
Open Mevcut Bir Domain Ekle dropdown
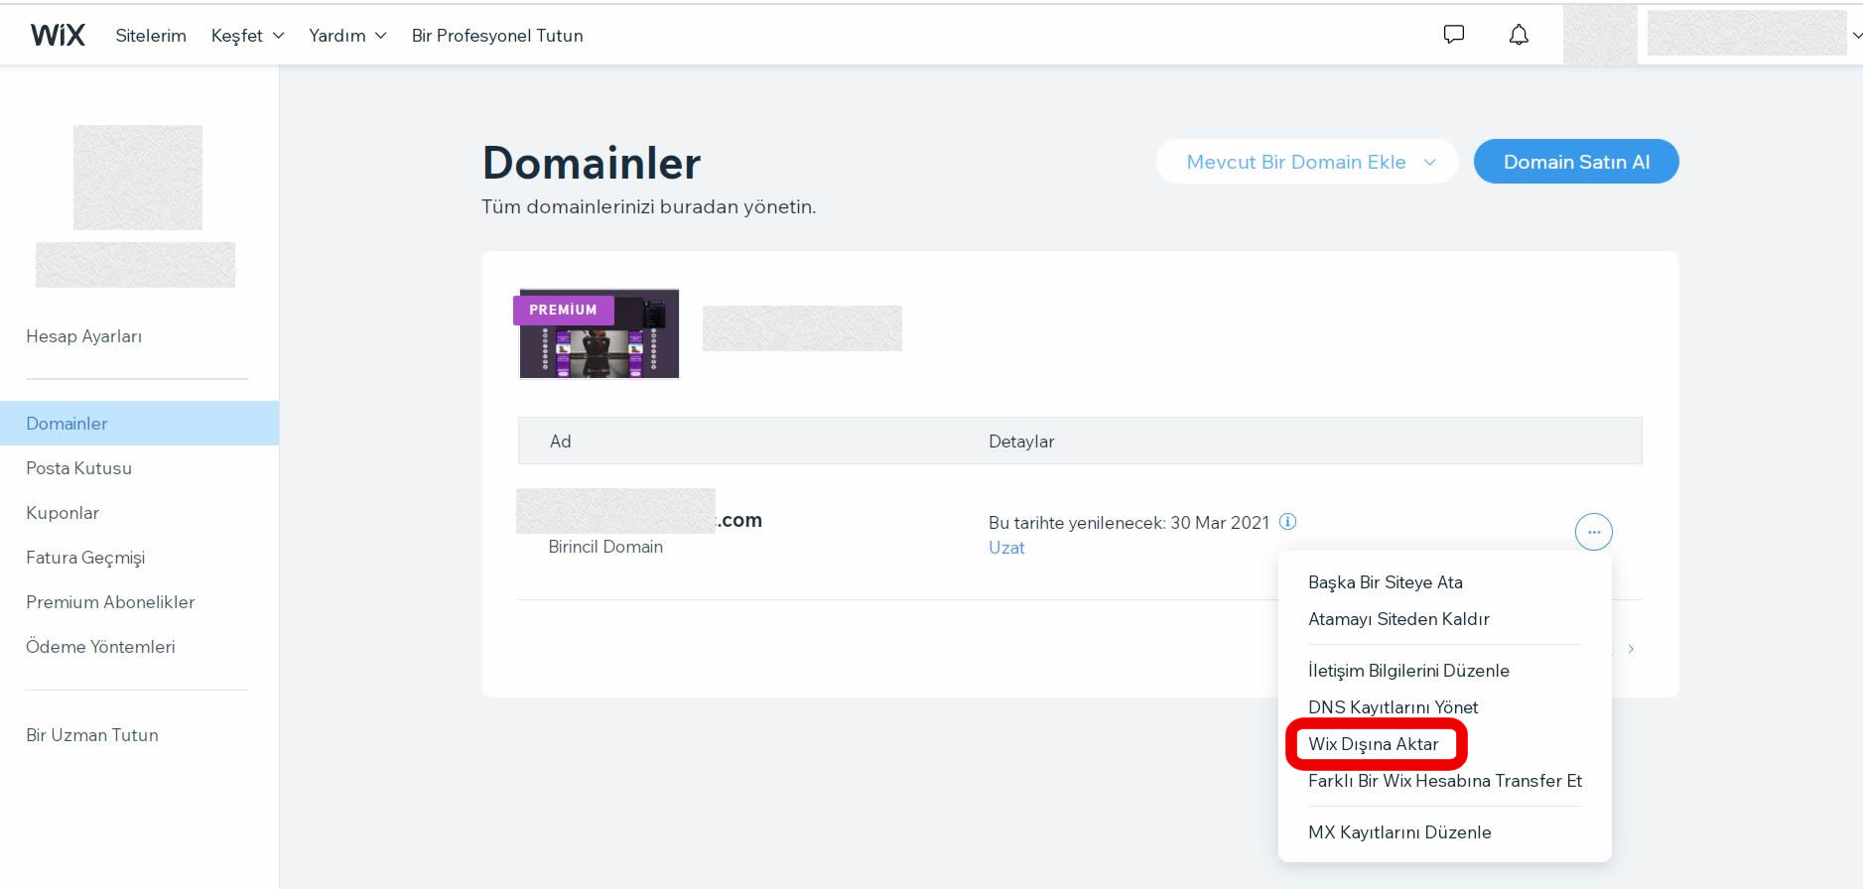(x=1307, y=162)
